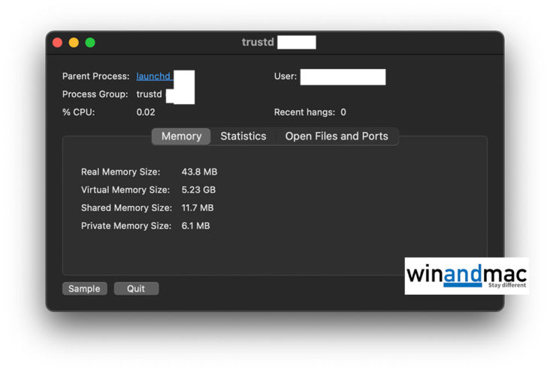This screenshot has width=550, height=372.
Task: Minimize window using the yellow button
Action: point(74,43)
